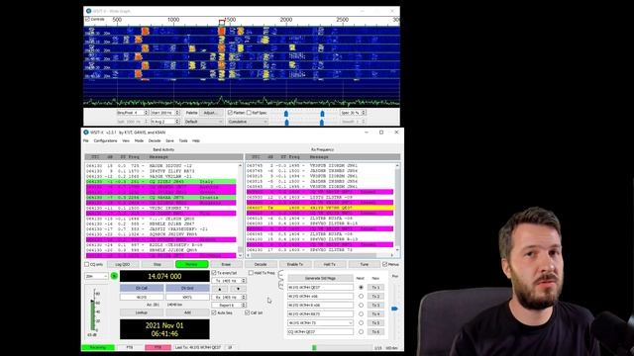Screen dimensions: 634x356
Task: Click the Add button beside Lookup
Action: pos(187,312)
